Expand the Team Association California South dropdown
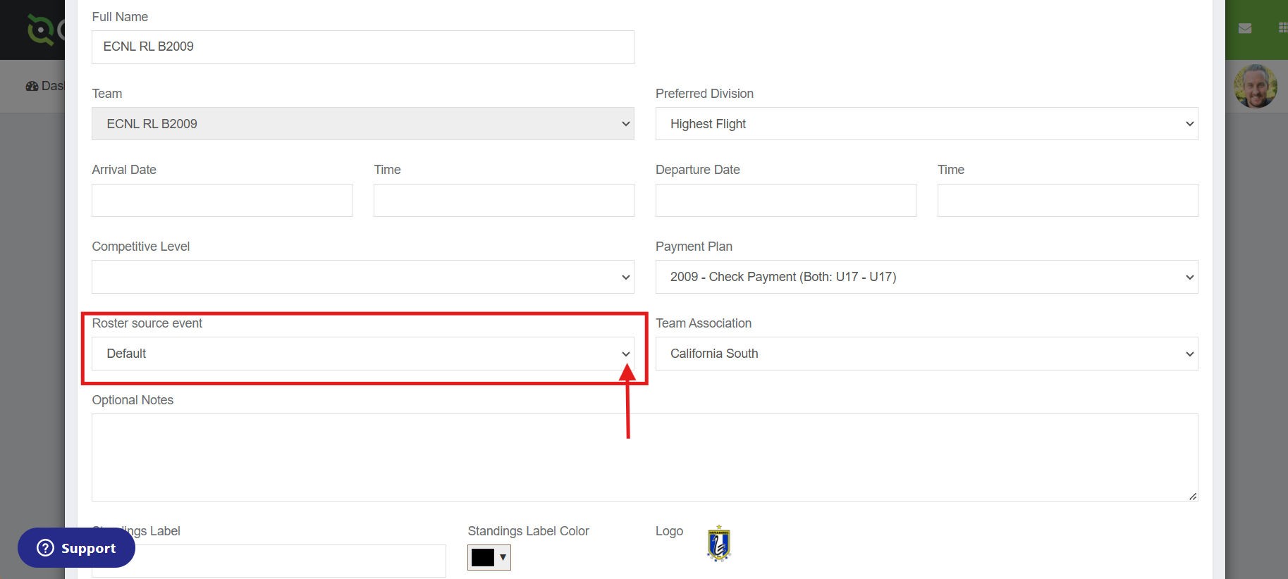Image resolution: width=1288 pixels, height=579 pixels. [927, 354]
